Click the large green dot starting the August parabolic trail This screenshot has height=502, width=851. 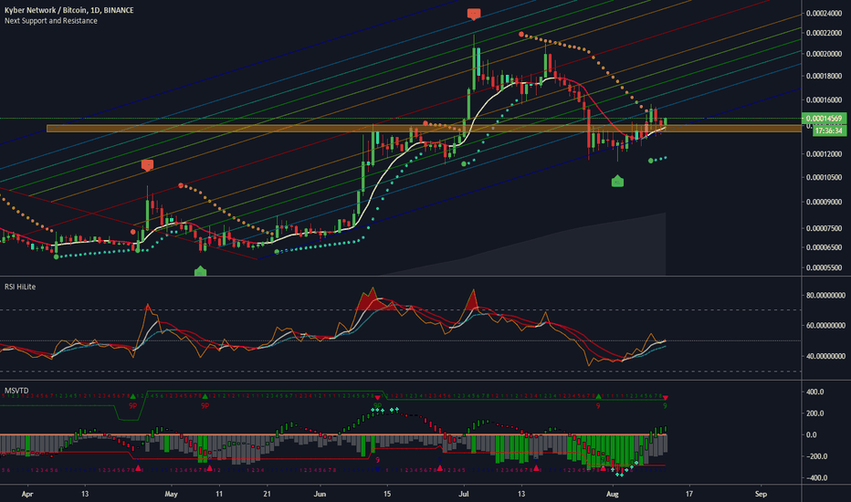tap(651, 161)
